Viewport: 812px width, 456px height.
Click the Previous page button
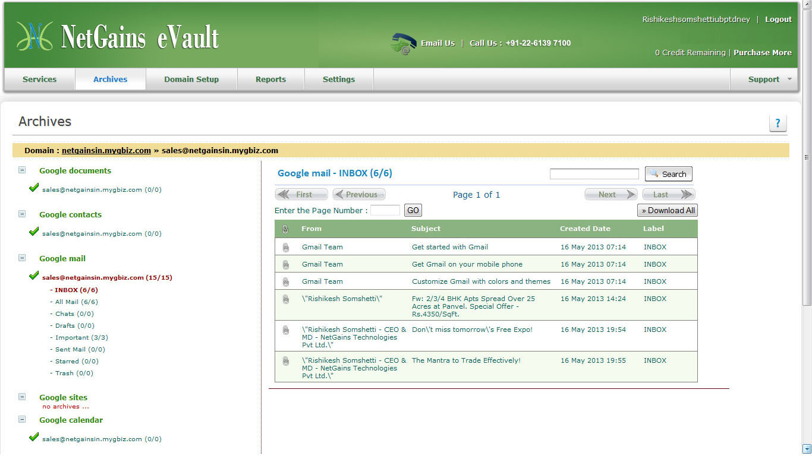point(359,194)
